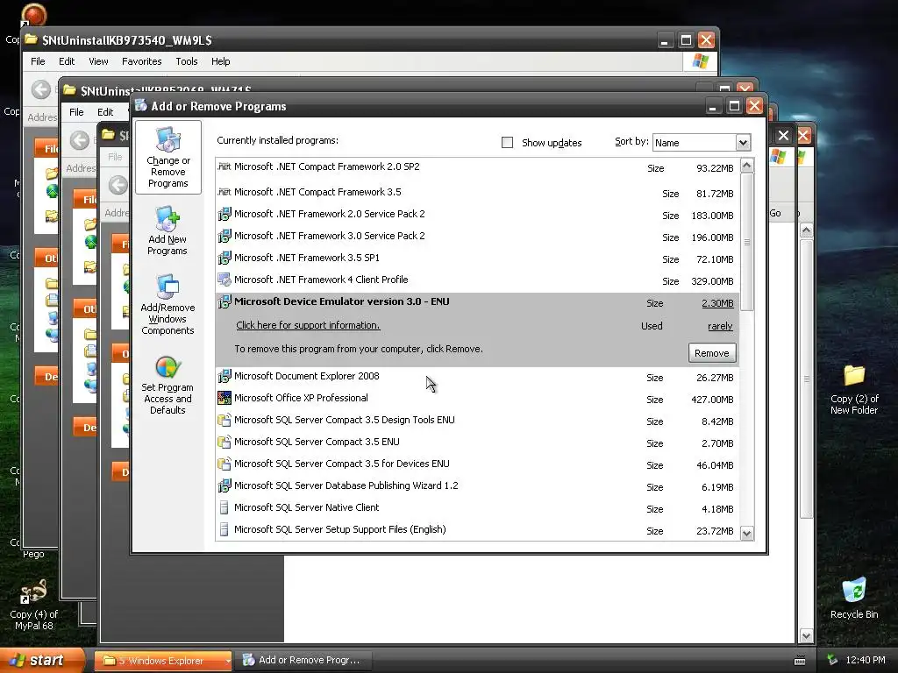The width and height of the screenshot is (898, 673).
Task: Select Microsoft Document Explorer 2008 entry
Action: point(477,377)
